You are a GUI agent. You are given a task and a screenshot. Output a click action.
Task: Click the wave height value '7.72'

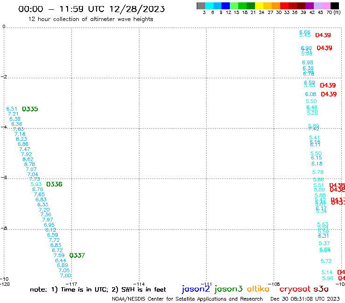[54, 240]
